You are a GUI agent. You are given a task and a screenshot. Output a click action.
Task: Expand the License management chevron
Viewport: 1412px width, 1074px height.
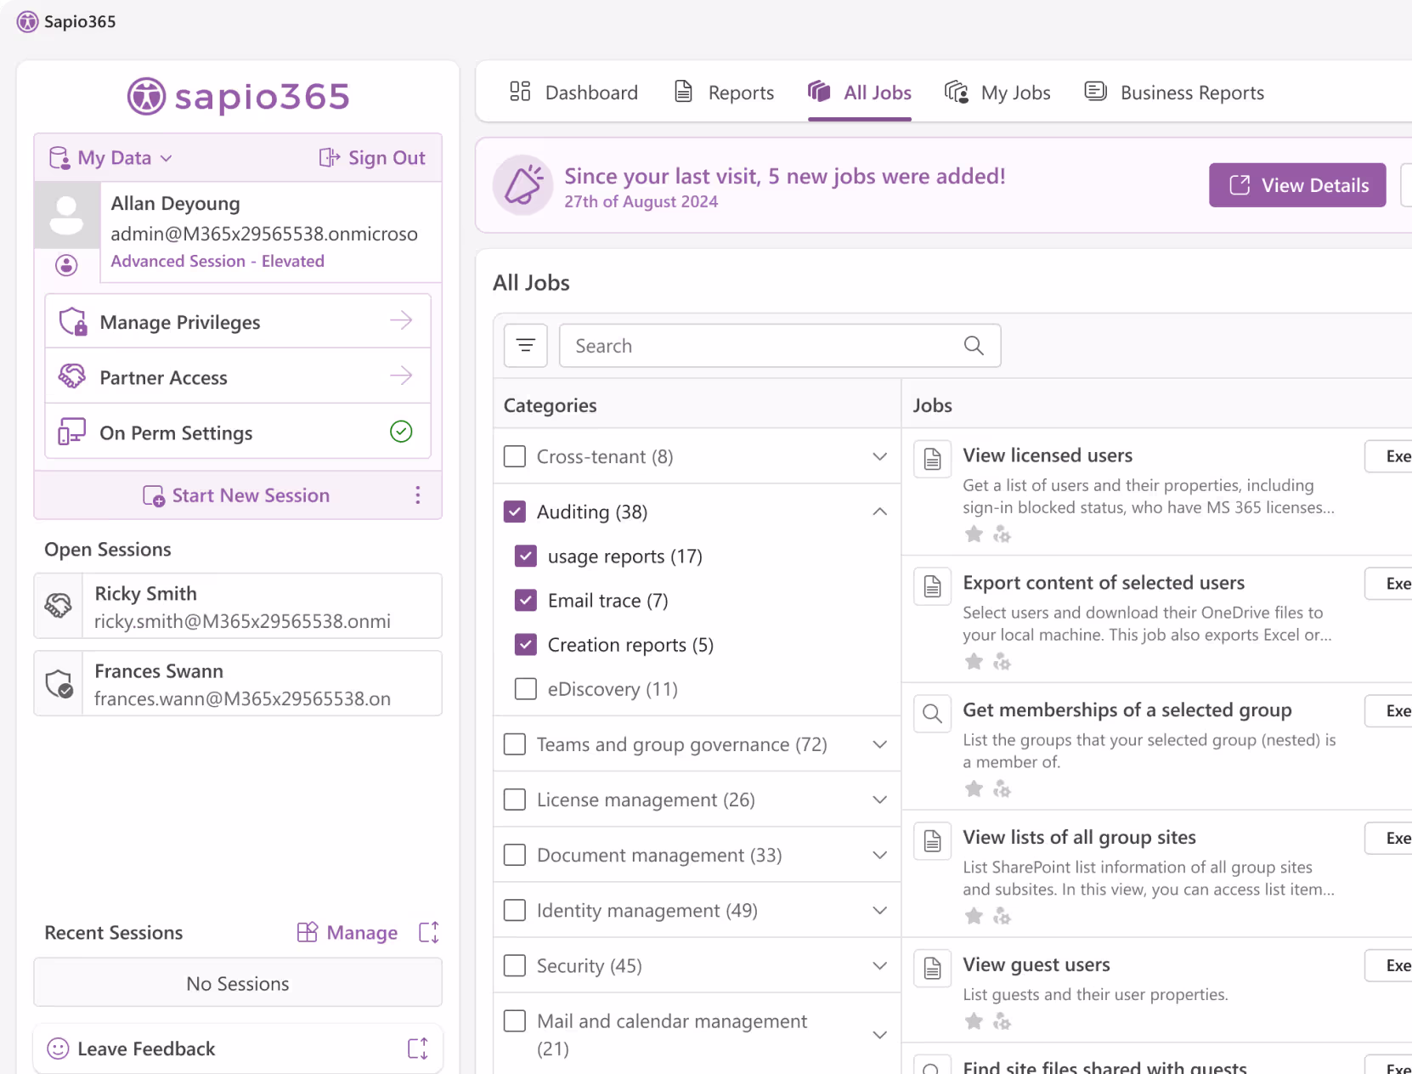(x=880, y=800)
